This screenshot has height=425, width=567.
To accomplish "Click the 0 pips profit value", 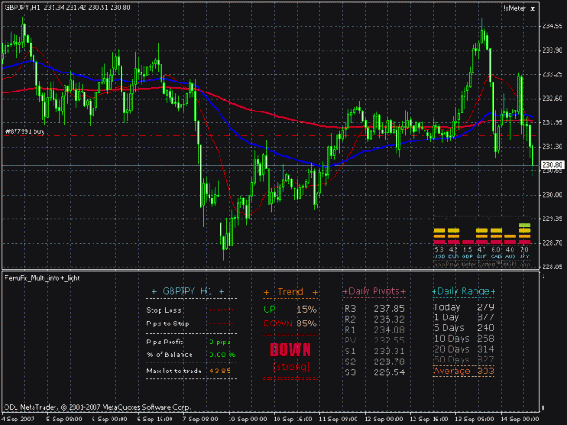I will 220,342.
